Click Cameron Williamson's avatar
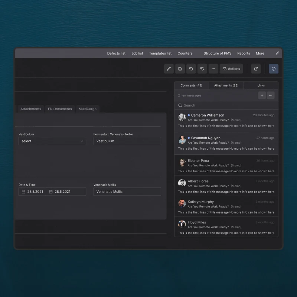Image resolution: width=297 pixels, height=297 pixels. (182, 117)
